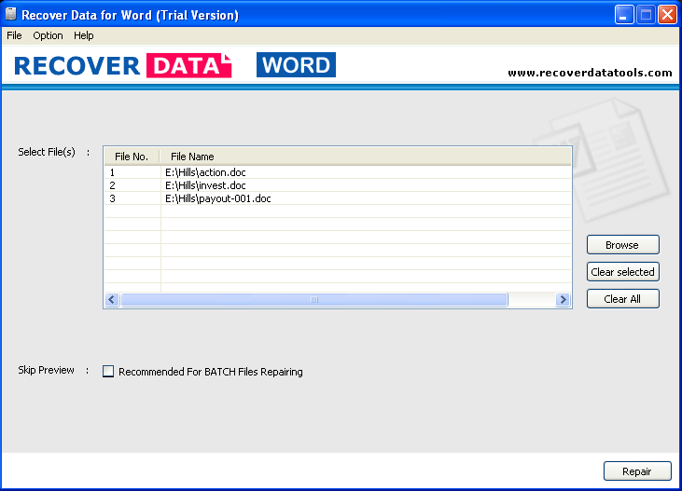Open the Help menu
This screenshot has height=491, width=682.
[84, 35]
